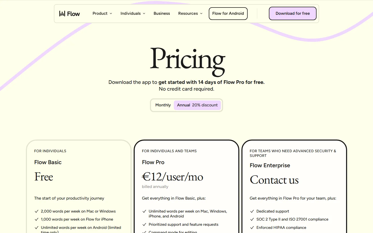Screen dimensions: 373x233
Task: Switch billing to Monthly
Action: tap(163, 105)
